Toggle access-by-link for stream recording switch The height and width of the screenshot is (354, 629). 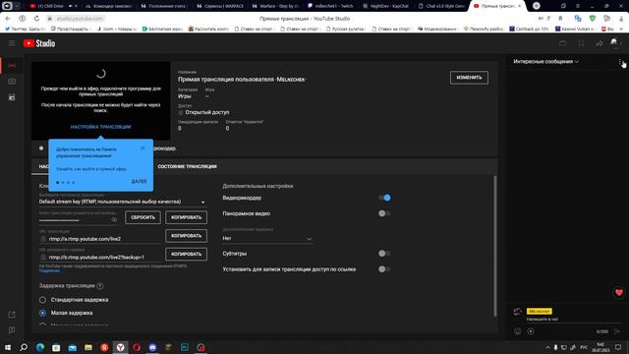point(384,269)
